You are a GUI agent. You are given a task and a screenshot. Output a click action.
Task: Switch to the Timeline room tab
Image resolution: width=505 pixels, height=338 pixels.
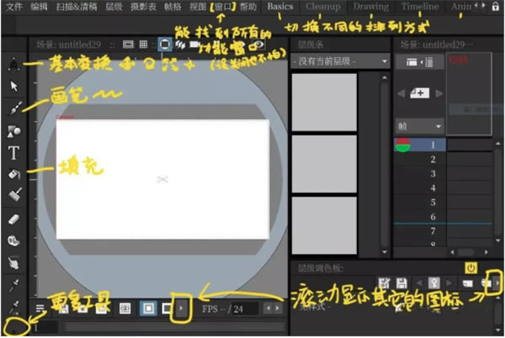coord(420,7)
